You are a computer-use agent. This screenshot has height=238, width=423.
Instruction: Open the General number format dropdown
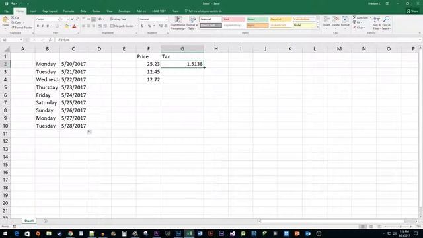pyautogui.click(x=166, y=19)
